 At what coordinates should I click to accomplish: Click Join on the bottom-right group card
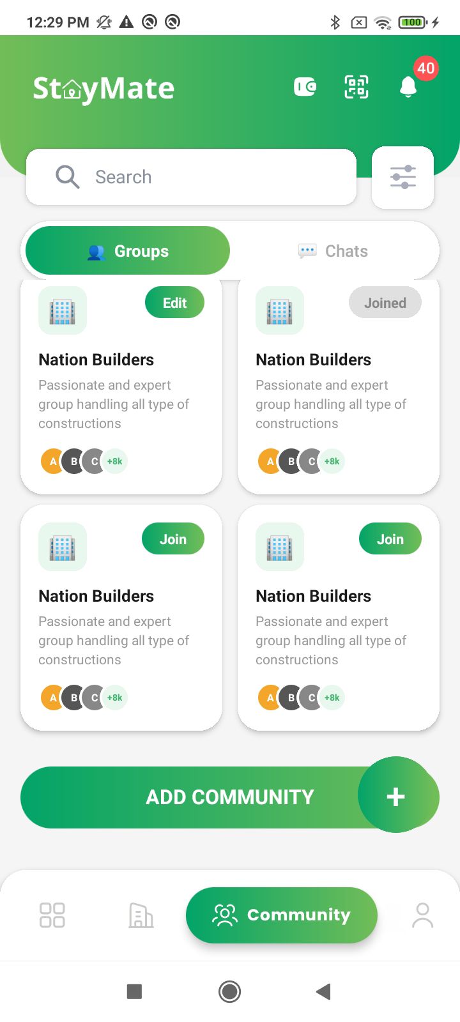click(x=390, y=539)
